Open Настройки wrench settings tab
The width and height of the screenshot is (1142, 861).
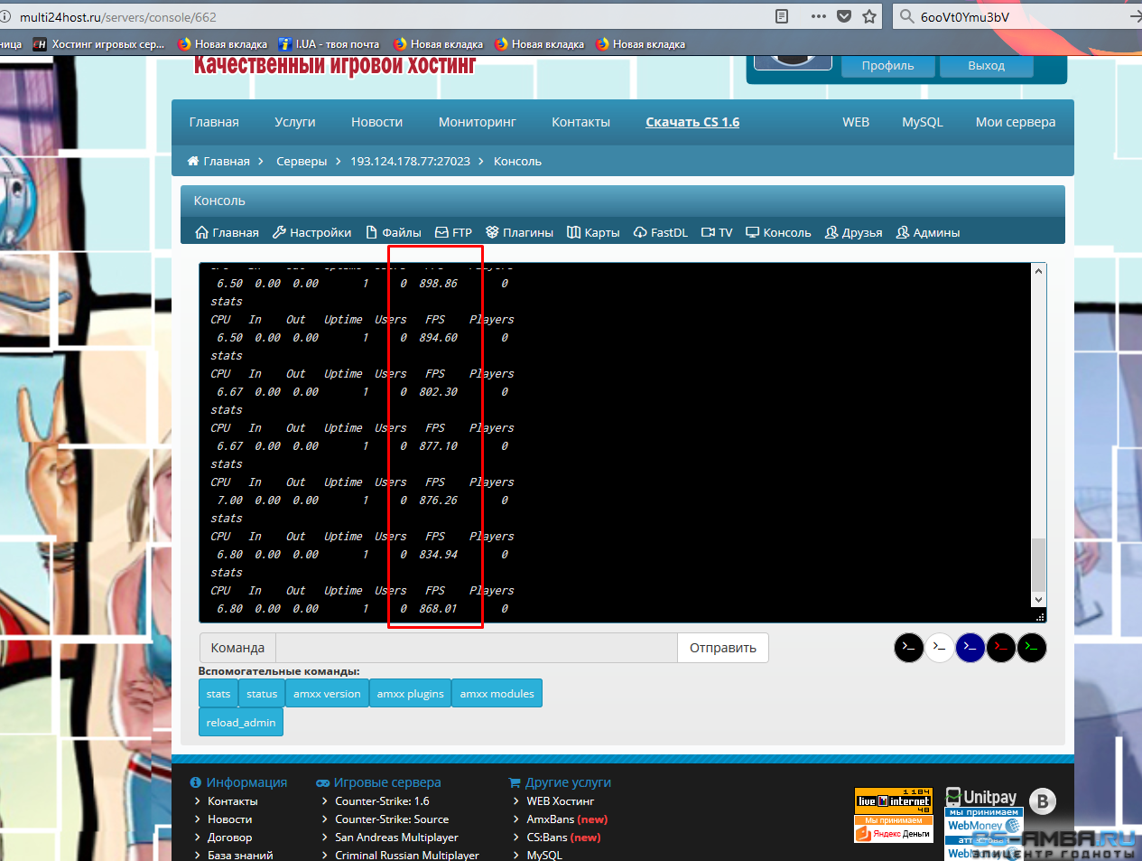(x=312, y=232)
